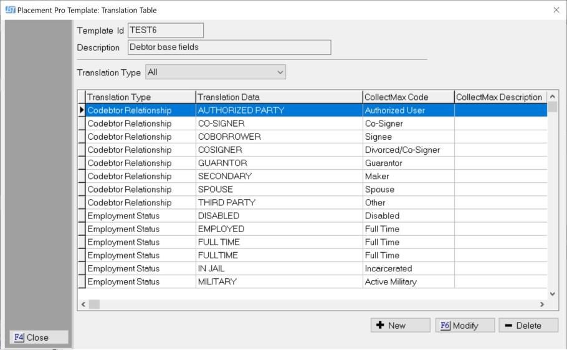Click the Template Id field
This screenshot has height=350, width=567.
pos(165,31)
